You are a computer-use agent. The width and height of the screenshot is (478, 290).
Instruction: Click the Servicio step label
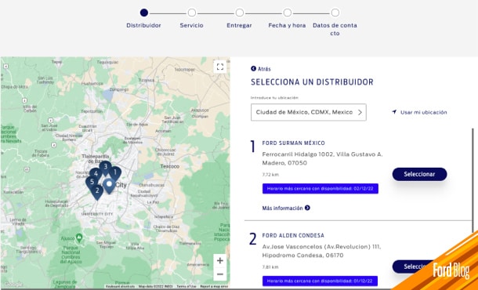pyautogui.click(x=191, y=25)
